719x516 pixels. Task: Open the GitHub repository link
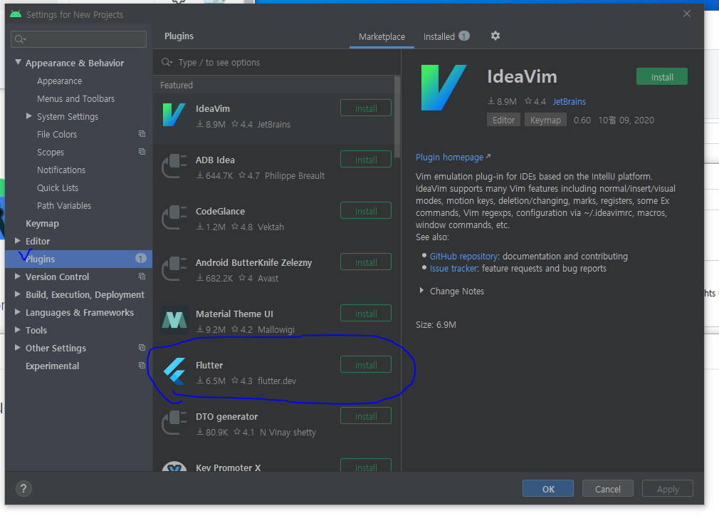(463, 256)
